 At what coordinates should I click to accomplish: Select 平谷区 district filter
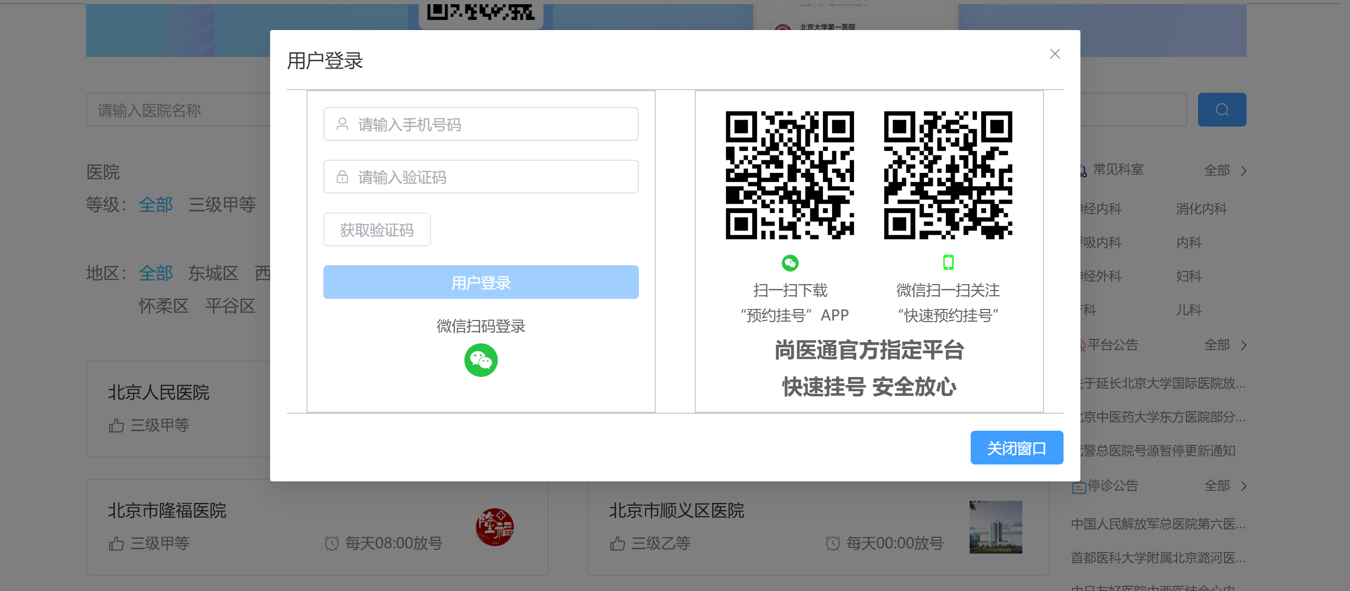point(230,306)
